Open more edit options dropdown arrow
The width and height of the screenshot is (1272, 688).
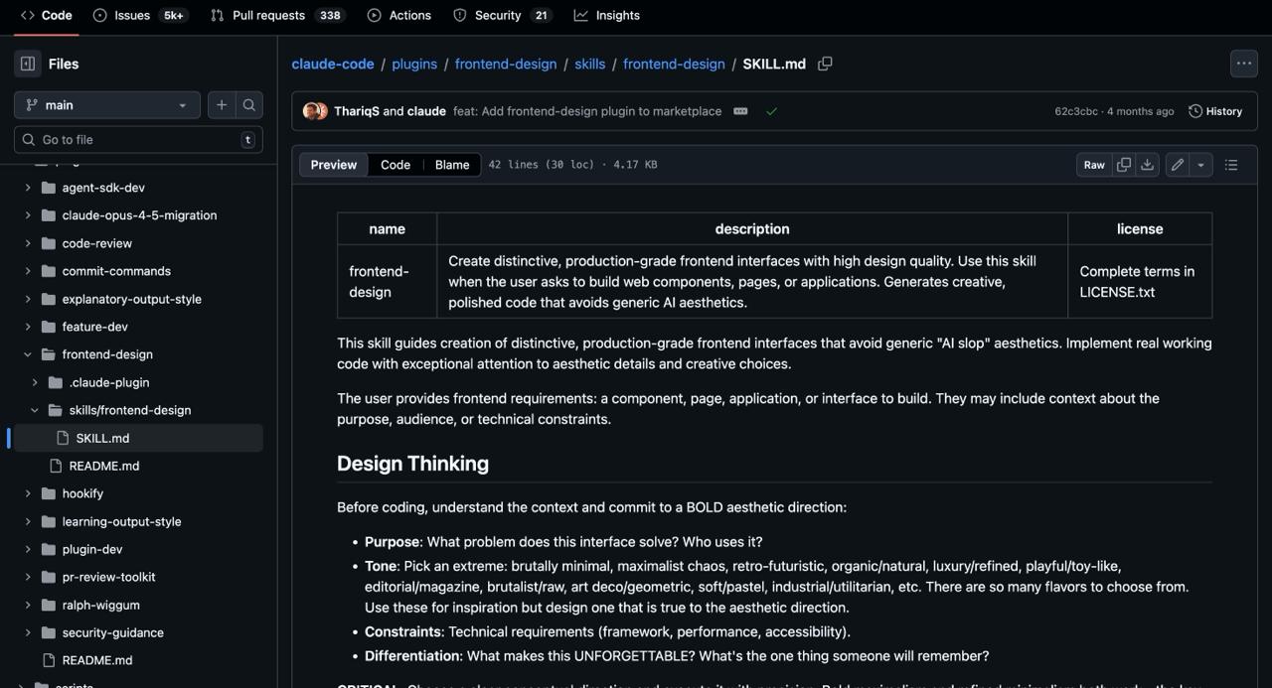(1200, 165)
